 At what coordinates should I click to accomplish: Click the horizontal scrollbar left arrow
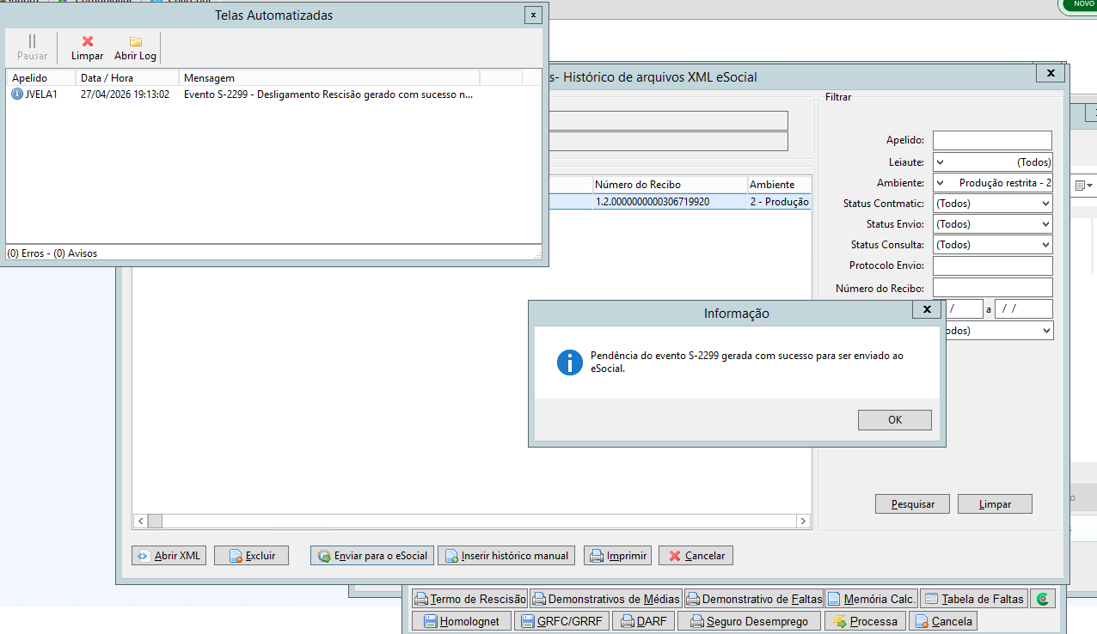click(x=140, y=521)
